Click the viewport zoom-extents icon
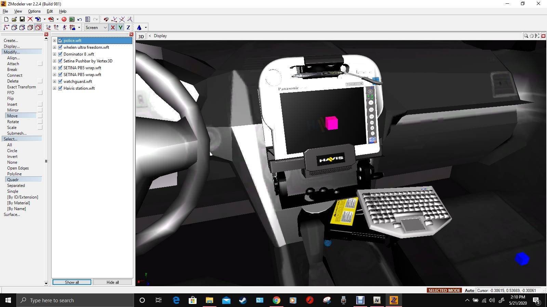Image resolution: width=547 pixels, height=307 pixels. click(537, 36)
